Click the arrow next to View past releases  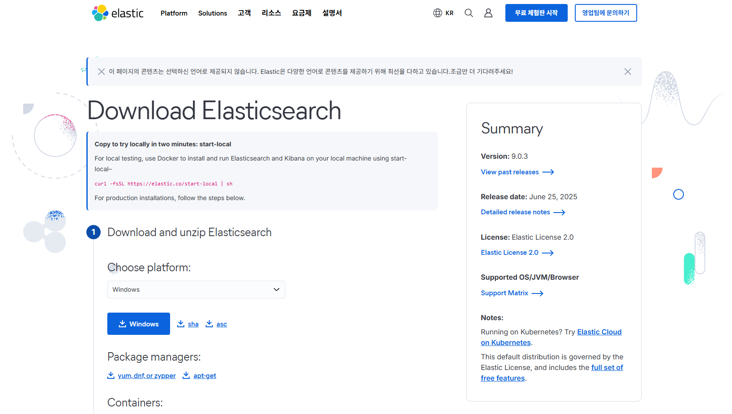click(x=548, y=172)
